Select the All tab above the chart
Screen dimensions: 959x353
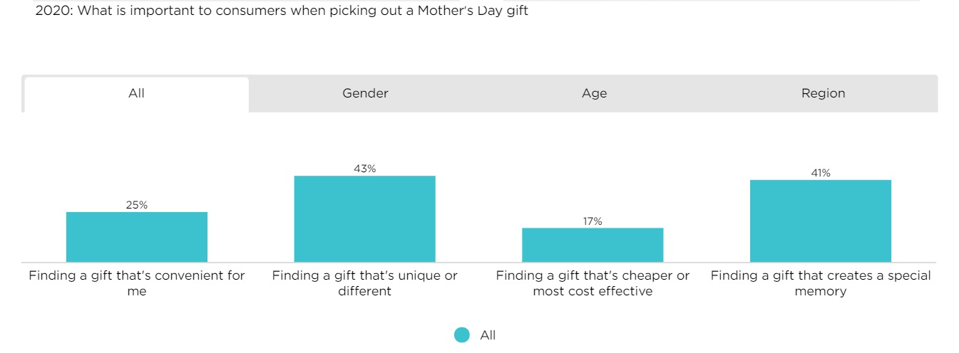coord(136,94)
